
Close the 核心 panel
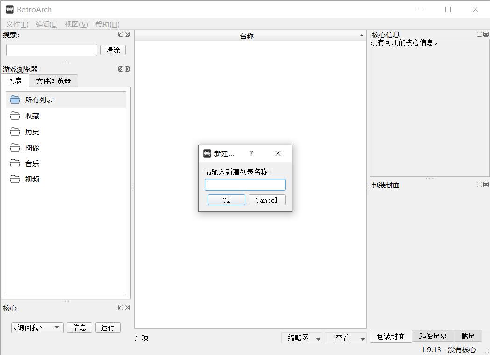(127, 307)
